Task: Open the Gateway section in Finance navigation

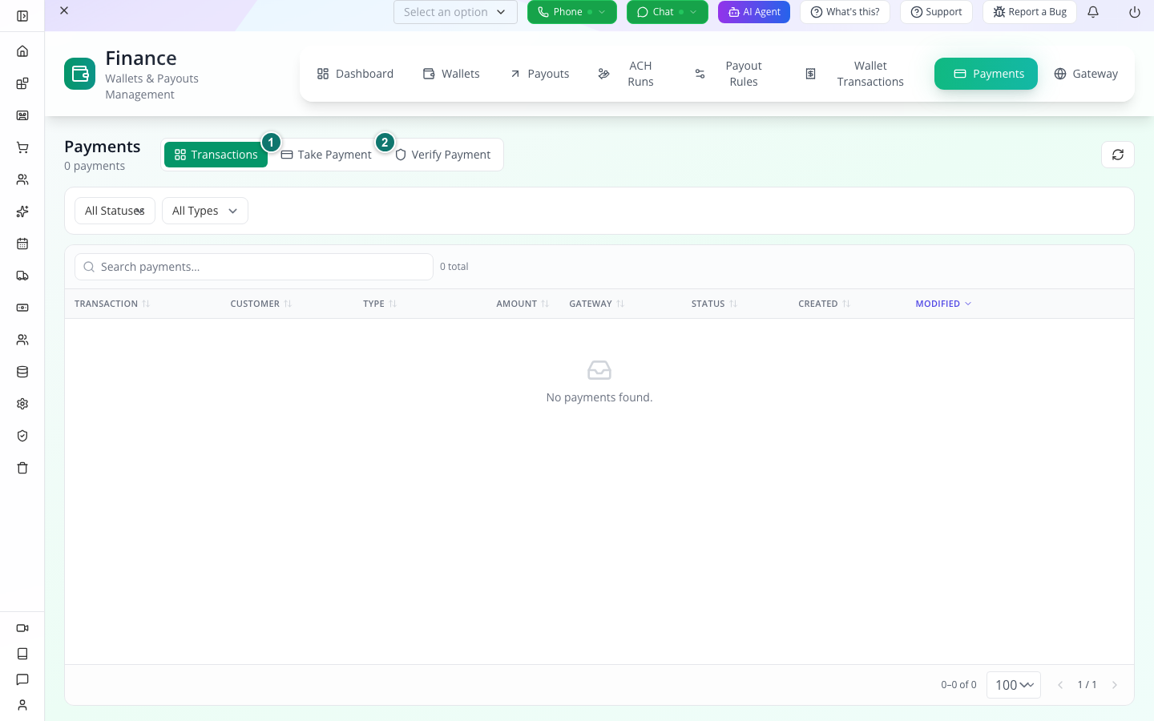Action: tap(1086, 74)
